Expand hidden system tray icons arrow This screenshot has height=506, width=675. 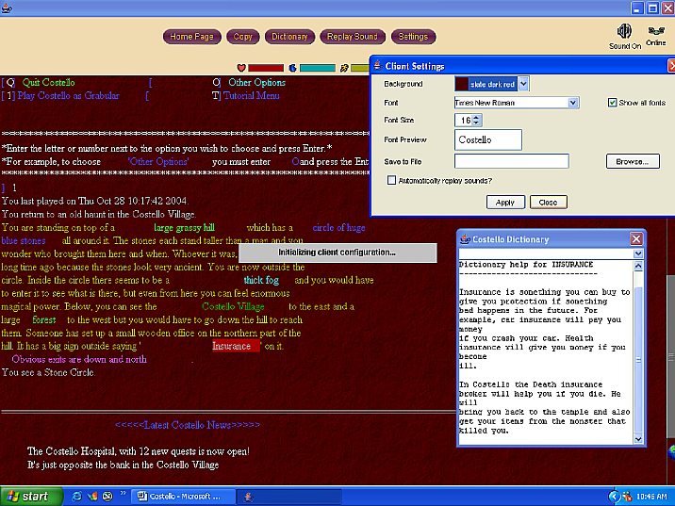coord(614,497)
